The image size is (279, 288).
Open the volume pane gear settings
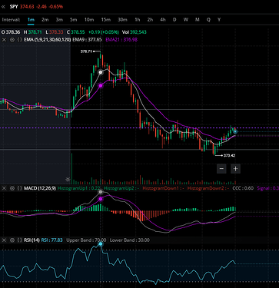pos(68,180)
